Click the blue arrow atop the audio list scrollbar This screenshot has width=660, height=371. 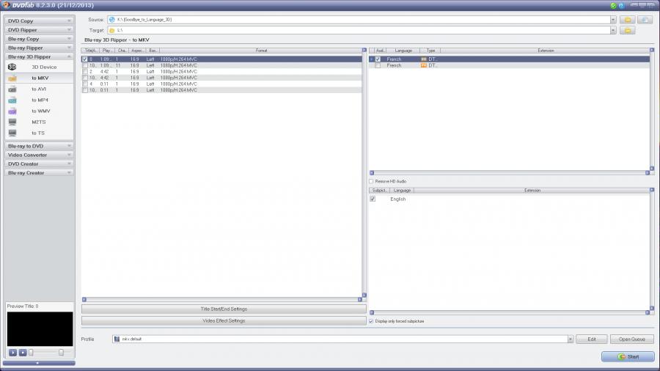click(652, 50)
